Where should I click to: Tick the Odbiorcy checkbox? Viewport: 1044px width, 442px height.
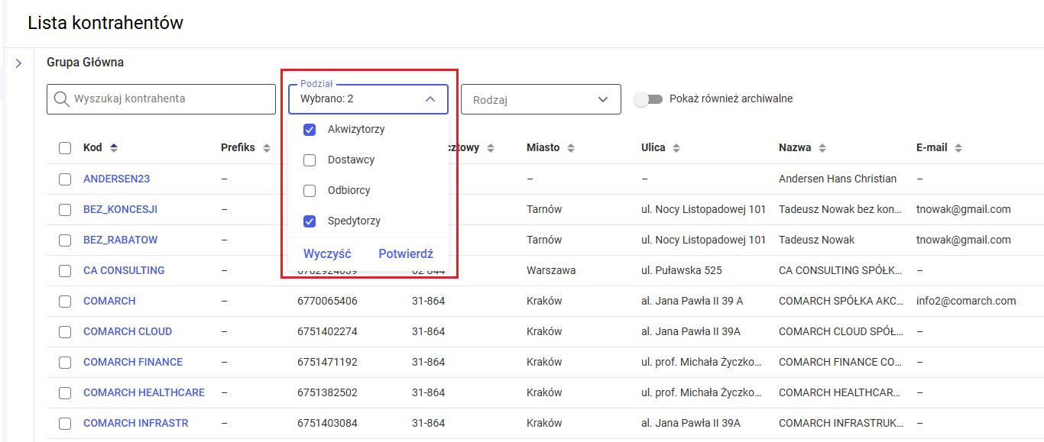310,191
